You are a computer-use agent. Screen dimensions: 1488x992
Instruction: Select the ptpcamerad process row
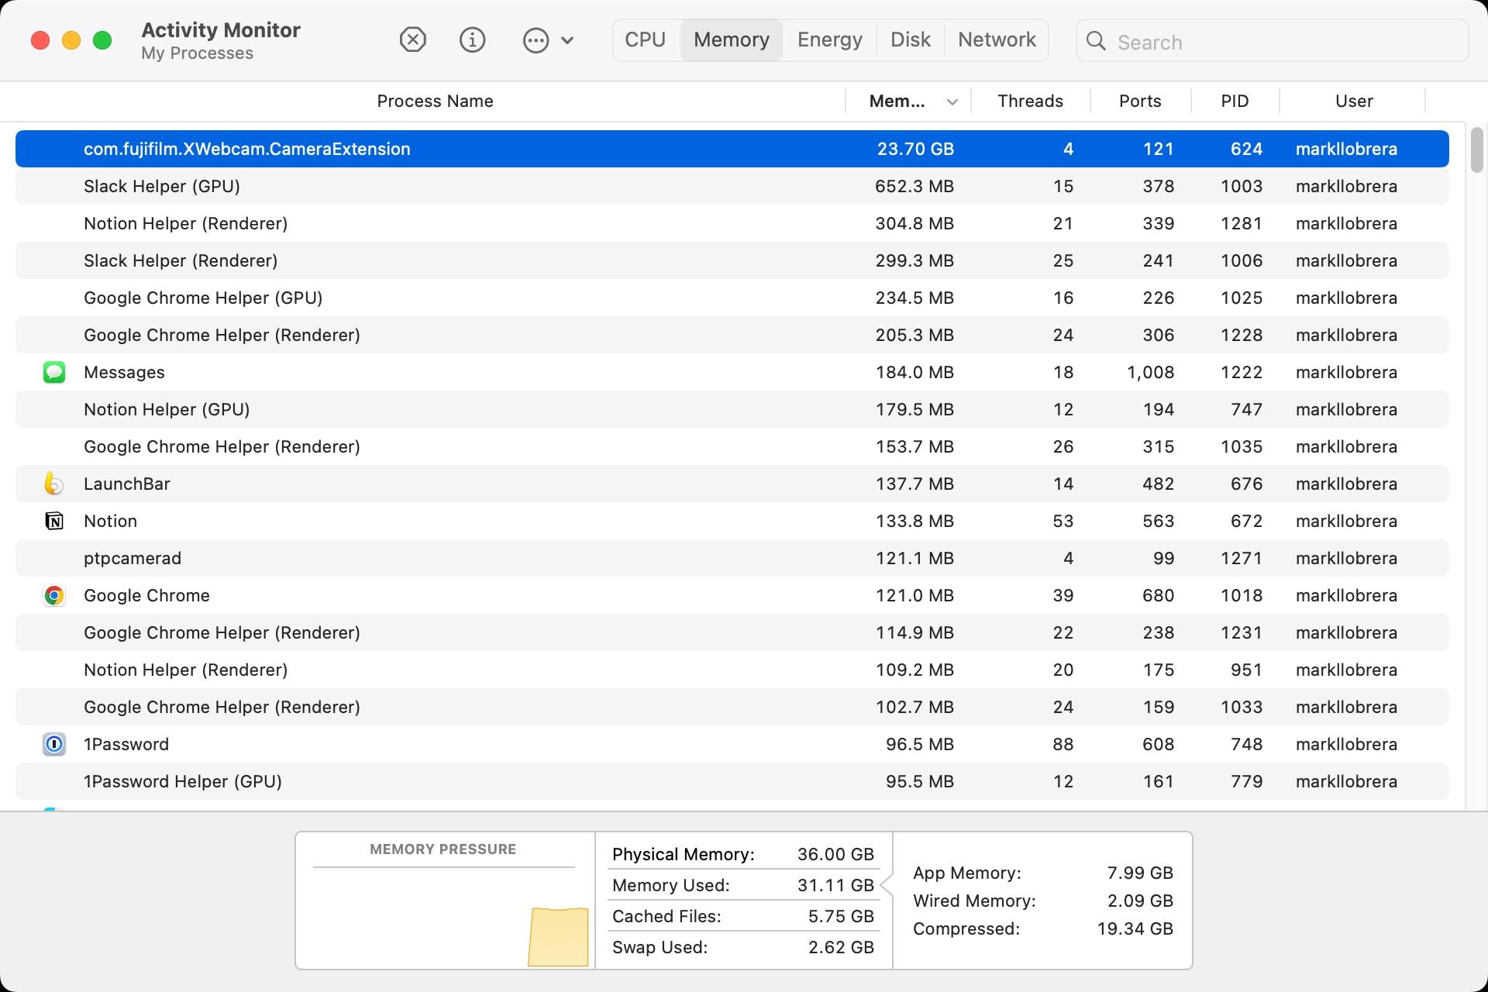coord(465,558)
